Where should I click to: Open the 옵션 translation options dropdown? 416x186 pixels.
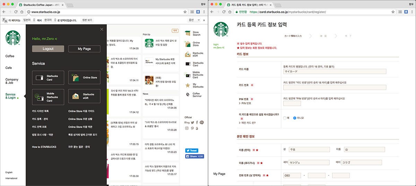pyautogui.click(x=193, y=20)
